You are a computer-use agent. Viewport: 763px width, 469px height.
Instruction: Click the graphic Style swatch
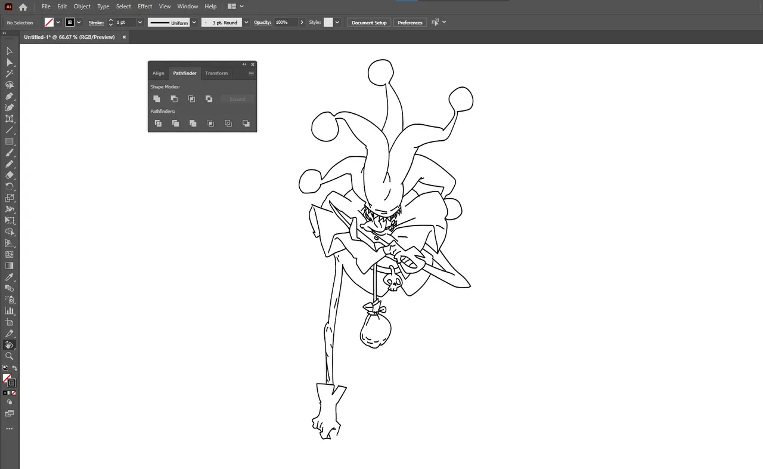pyautogui.click(x=328, y=23)
